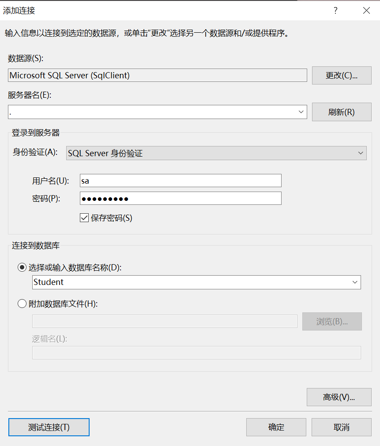Expand the database name dropdown showing Student
This screenshot has height=446, width=380.
point(355,282)
